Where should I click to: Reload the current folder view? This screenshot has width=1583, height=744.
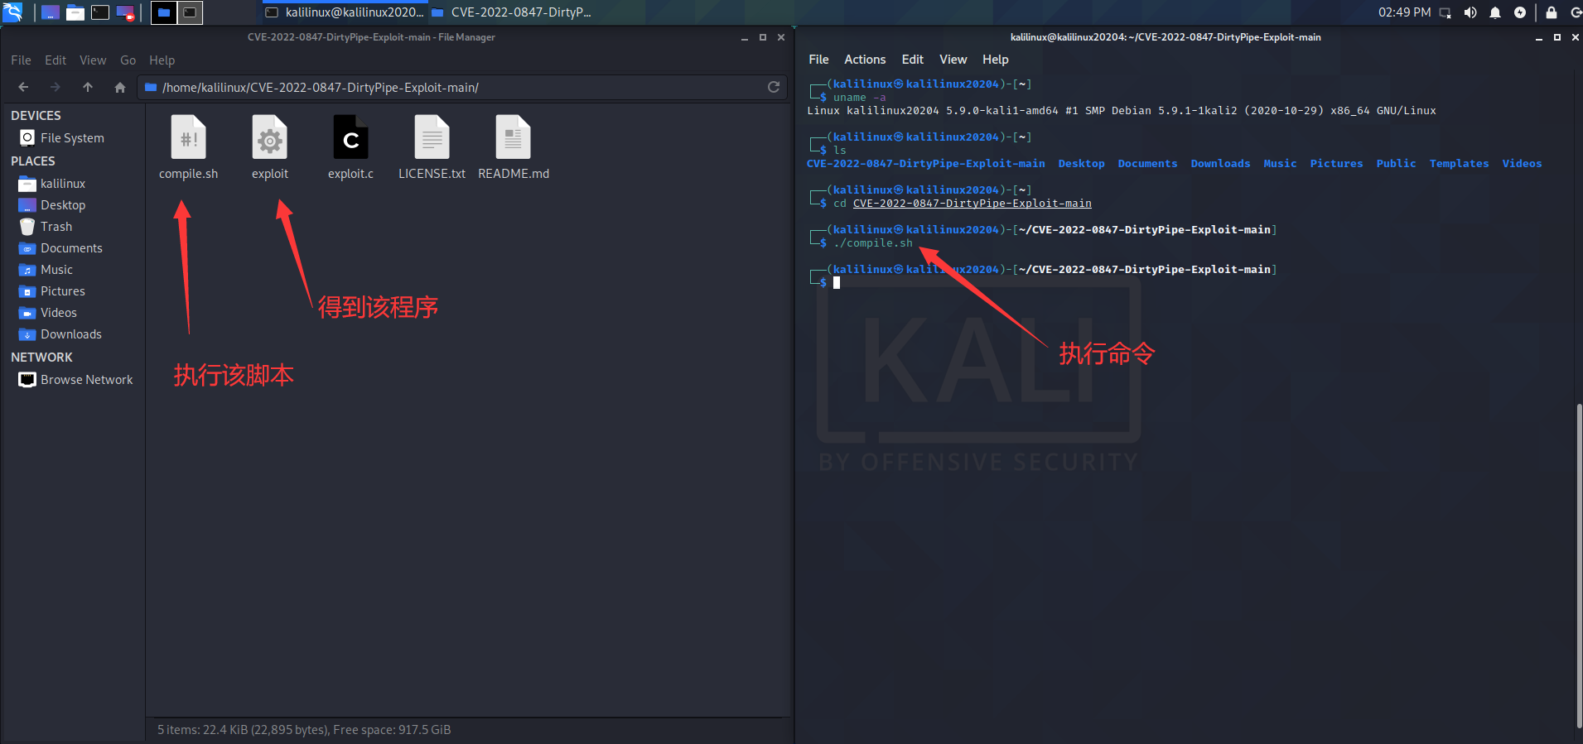774,87
